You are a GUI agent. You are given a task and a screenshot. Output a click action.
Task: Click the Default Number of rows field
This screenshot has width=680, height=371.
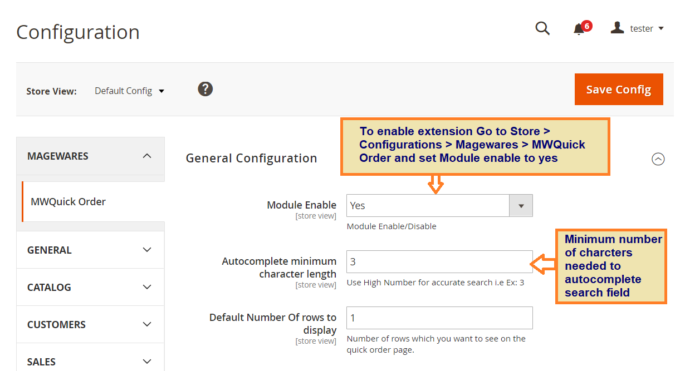439,318
